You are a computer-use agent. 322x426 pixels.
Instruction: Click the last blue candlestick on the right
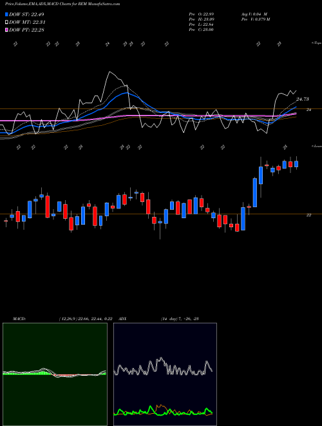(x=296, y=164)
